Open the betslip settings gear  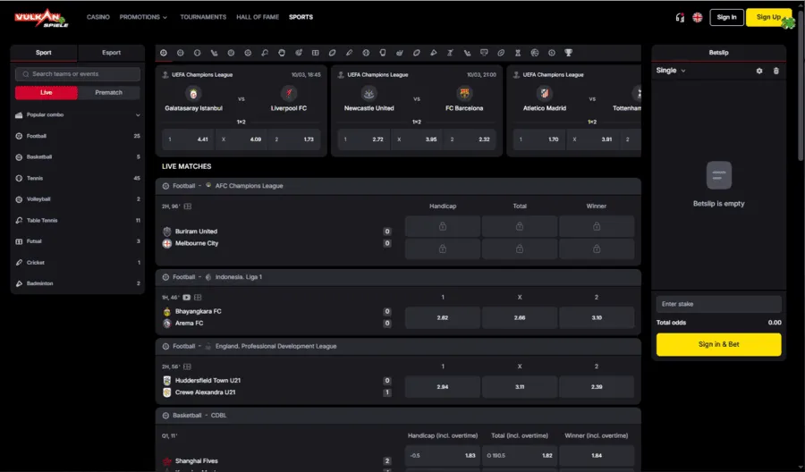pyautogui.click(x=759, y=71)
